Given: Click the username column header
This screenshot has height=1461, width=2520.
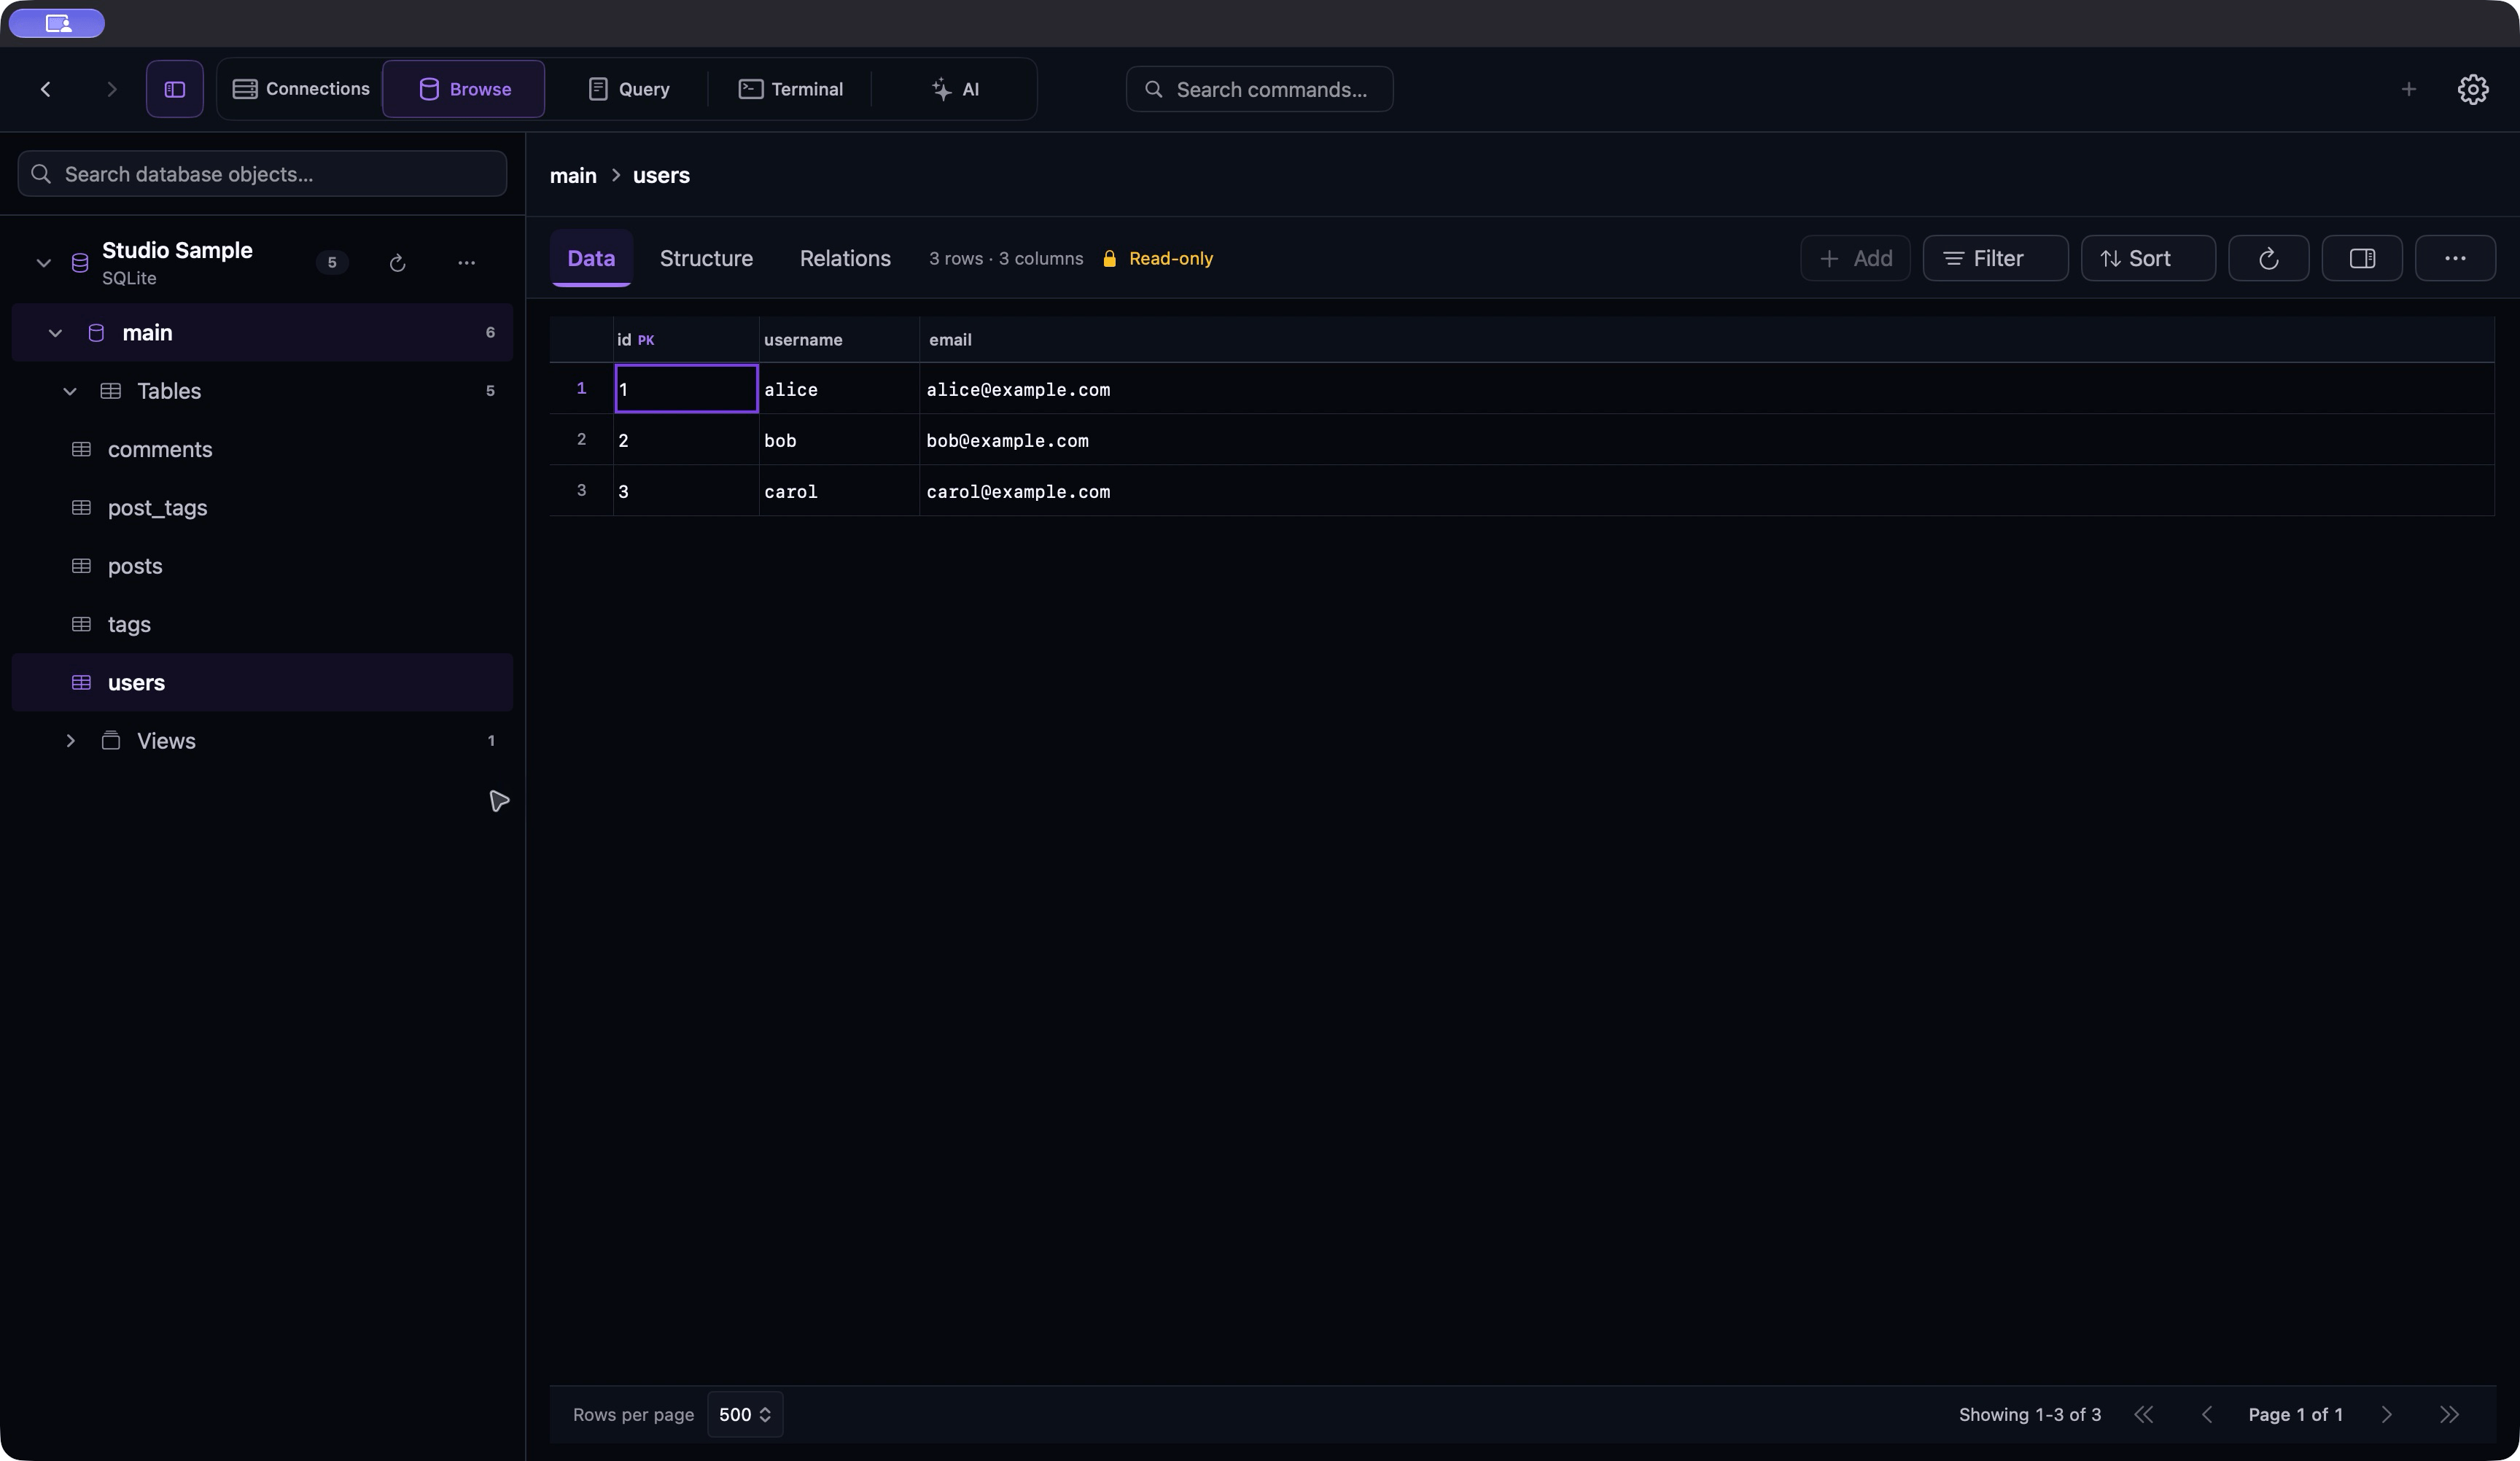Looking at the screenshot, I should (839, 340).
